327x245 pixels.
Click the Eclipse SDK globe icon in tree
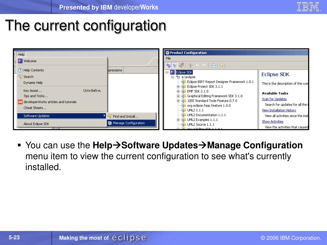[172, 72]
